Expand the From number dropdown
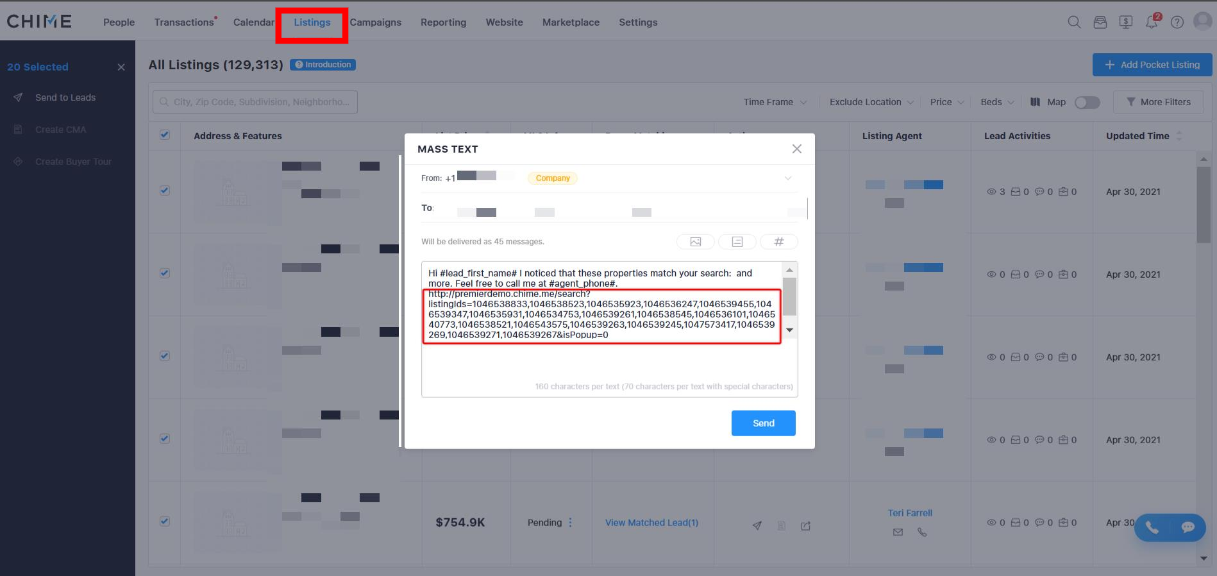This screenshot has height=576, width=1217. [788, 178]
